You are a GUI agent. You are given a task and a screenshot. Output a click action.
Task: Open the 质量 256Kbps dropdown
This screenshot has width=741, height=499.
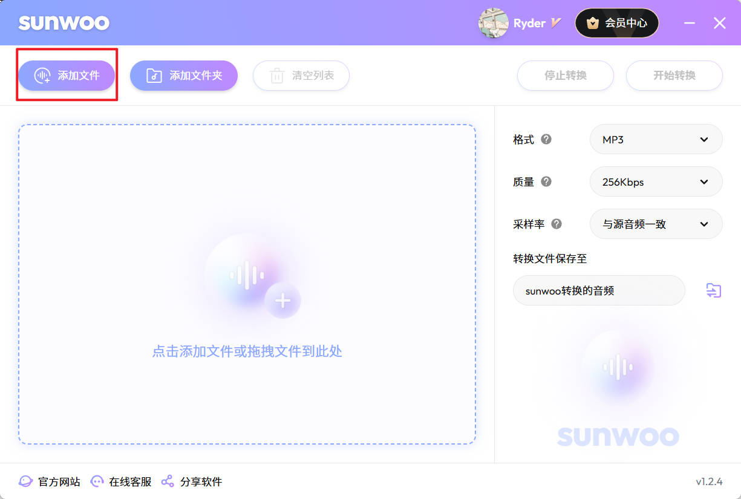656,181
